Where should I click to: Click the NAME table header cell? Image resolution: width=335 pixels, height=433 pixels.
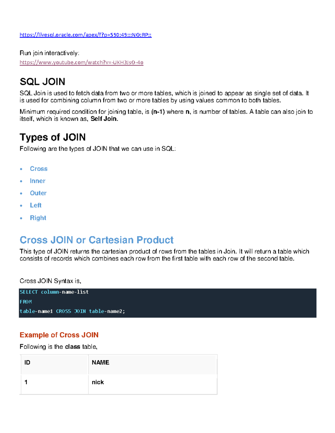click(x=100, y=362)
